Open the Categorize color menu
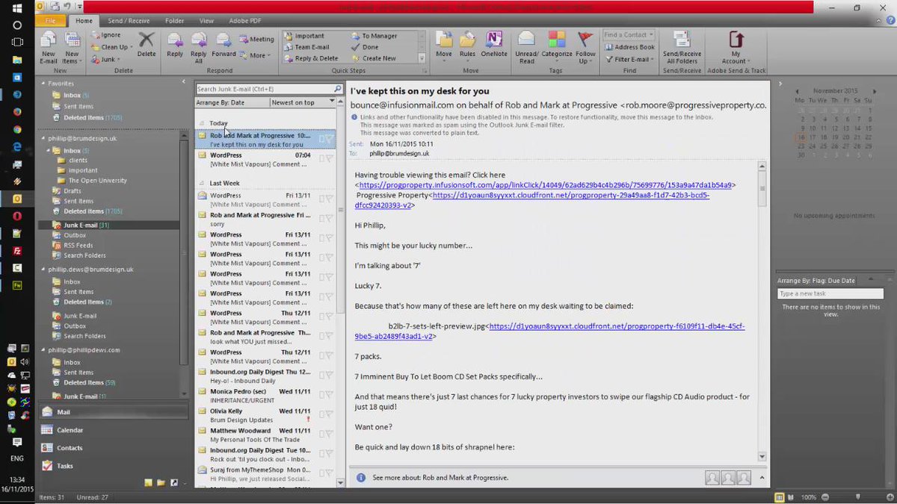897x504 pixels. [x=557, y=45]
